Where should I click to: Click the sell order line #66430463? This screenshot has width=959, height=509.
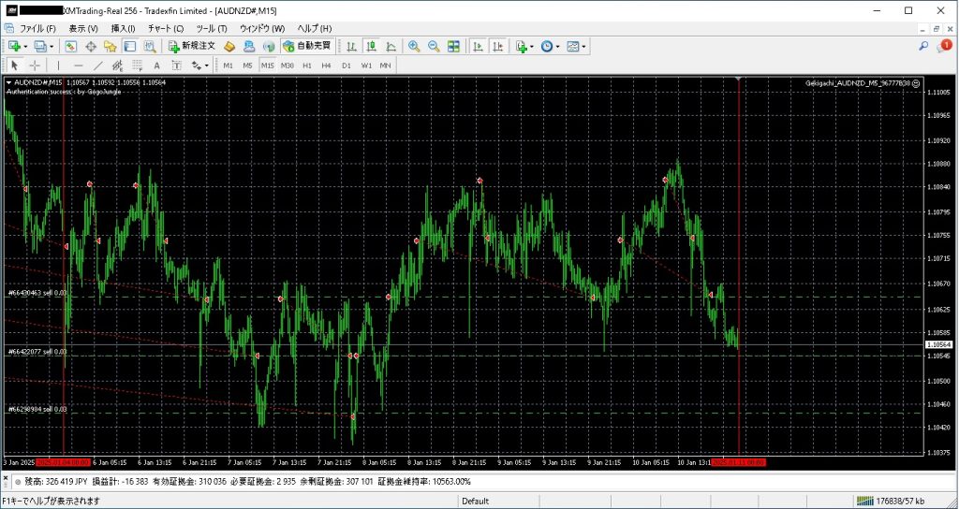pos(37,293)
